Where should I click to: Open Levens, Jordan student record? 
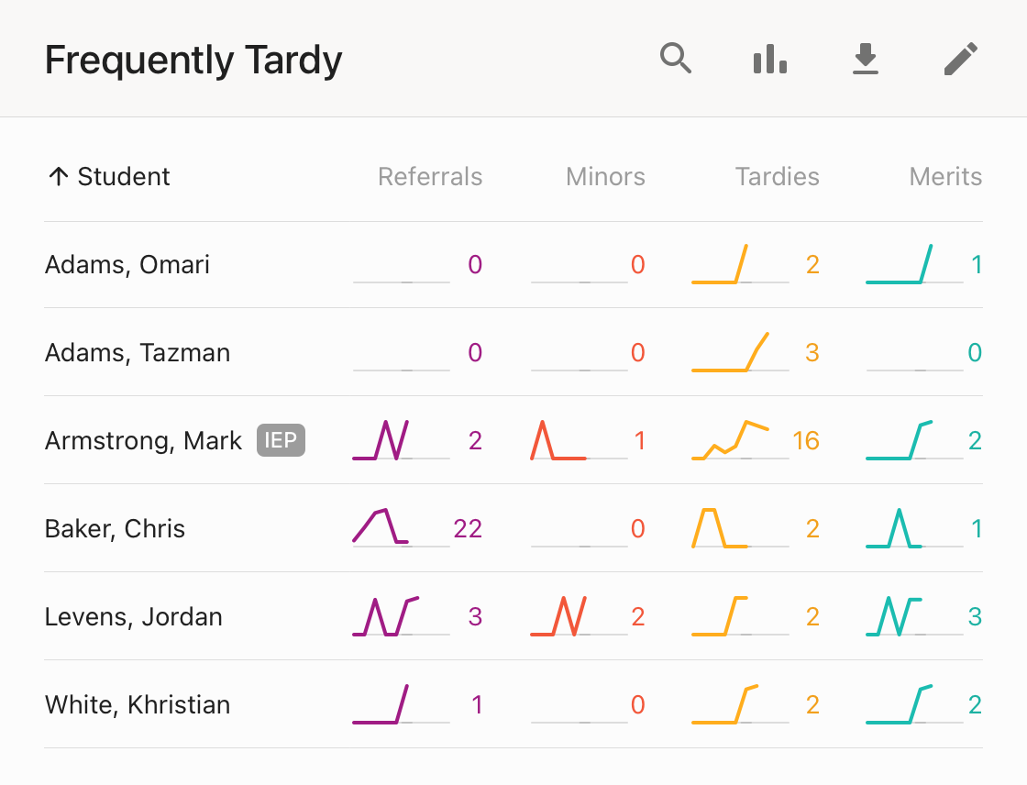coord(134,617)
